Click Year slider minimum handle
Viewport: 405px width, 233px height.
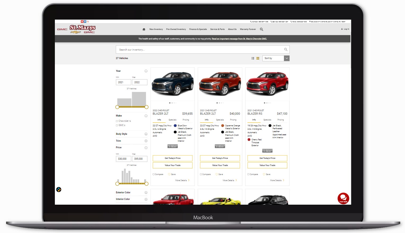point(117,107)
